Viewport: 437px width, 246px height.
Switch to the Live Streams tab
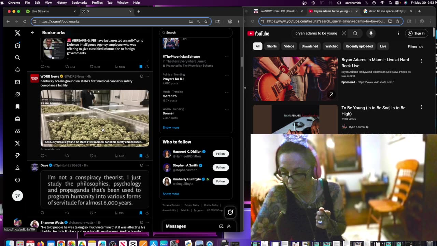point(51,11)
